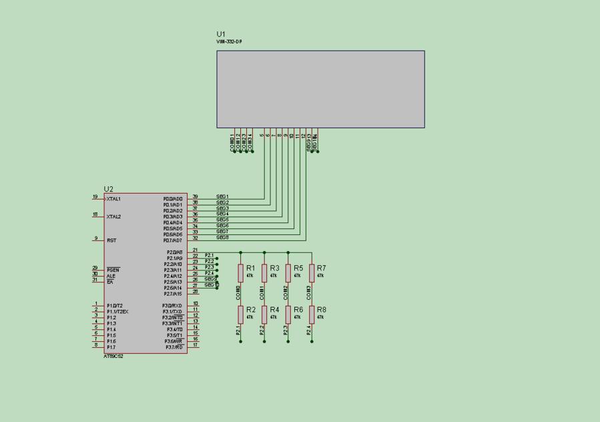Click resistor R6 symbol
This screenshot has width=600, height=422.
coord(288,314)
